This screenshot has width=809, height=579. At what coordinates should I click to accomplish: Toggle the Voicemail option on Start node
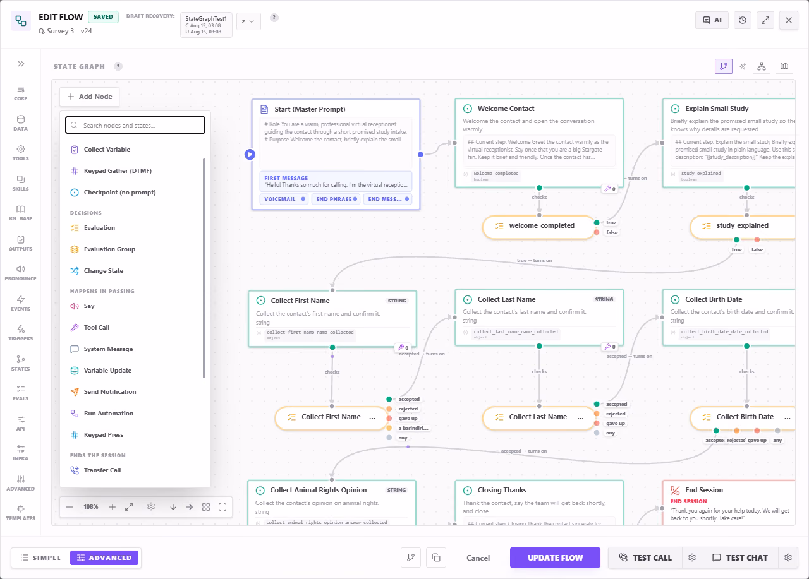[284, 199]
